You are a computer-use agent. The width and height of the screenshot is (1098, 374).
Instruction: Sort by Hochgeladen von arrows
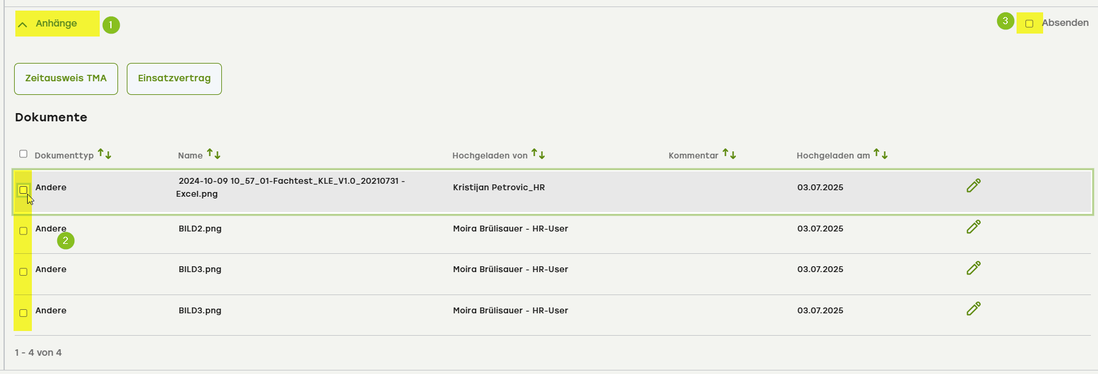tap(538, 154)
